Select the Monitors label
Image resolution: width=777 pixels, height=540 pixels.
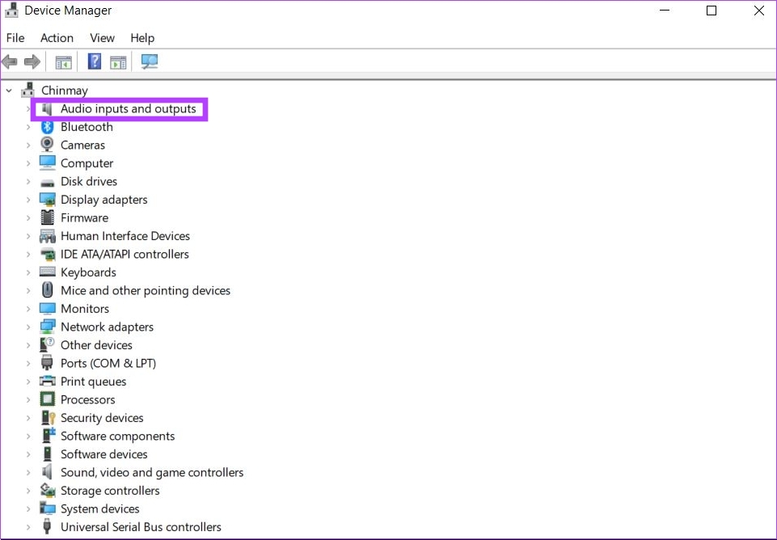[x=85, y=309]
